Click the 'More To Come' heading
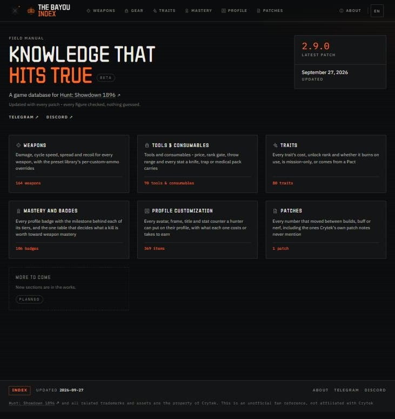This screenshot has width=395, height=419. click(33, 277)
